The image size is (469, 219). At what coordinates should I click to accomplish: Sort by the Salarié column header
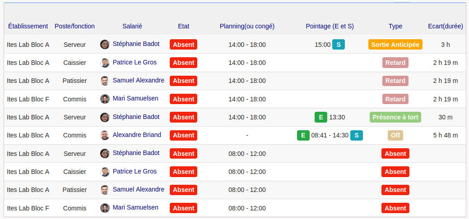pos(132,26)
